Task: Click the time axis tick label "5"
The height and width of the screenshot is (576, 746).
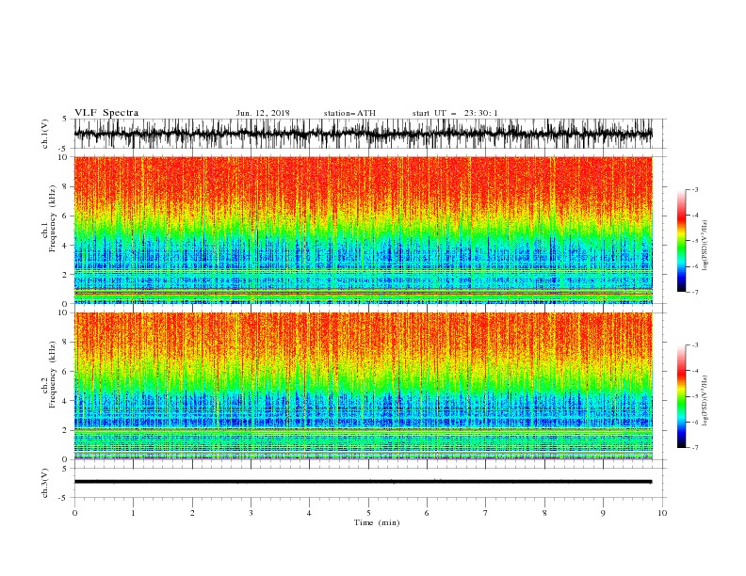Action: (368, 513)
